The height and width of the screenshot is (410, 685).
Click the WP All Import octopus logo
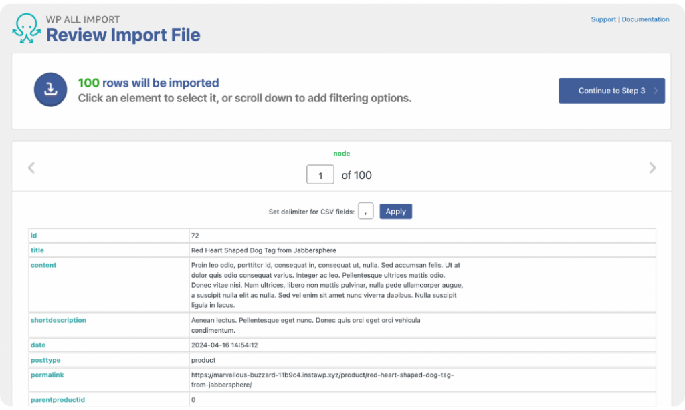(27, 29)
